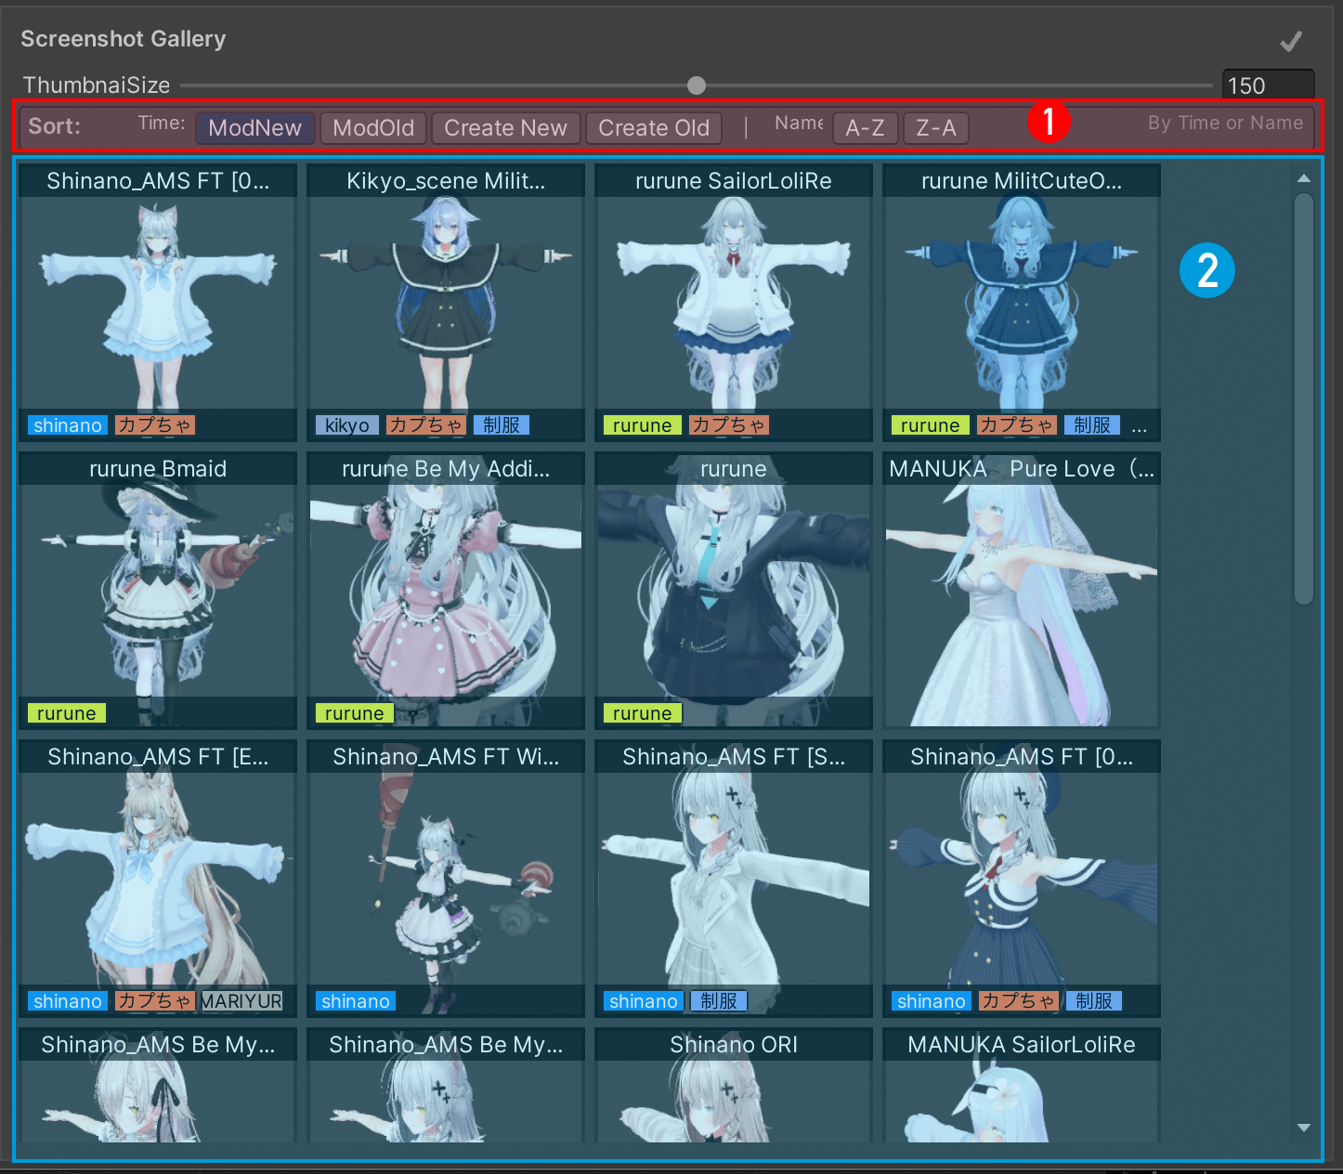Screen dimensions: 1343x1174
Task: Open the MANUKA Pure Love thumbnail
Action: tap(1021, 590)
